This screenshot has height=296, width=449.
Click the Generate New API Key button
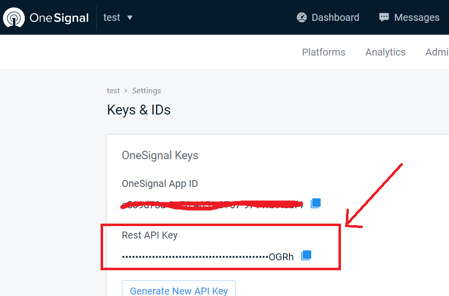tap(179, 291)
